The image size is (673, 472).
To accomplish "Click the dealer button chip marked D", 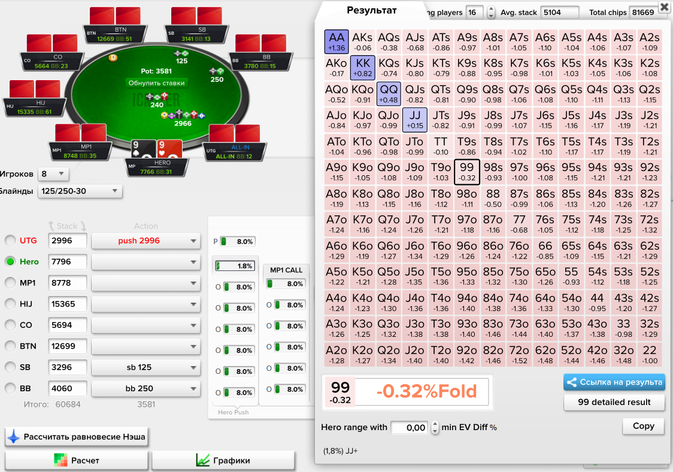I will point(113,57).
